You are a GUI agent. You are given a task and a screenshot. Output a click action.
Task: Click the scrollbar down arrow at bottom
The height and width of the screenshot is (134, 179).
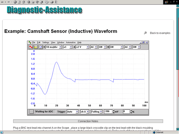(x=178, y=129)
